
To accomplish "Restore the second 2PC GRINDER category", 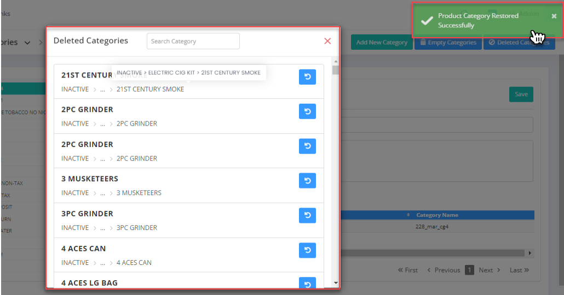I will pyautogui.click(x=307, y=146).
